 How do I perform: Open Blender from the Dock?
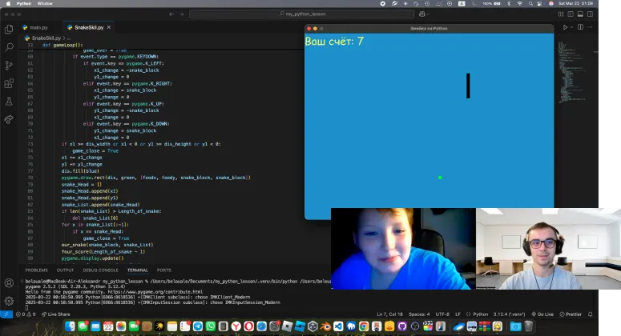tap(325, 326)
